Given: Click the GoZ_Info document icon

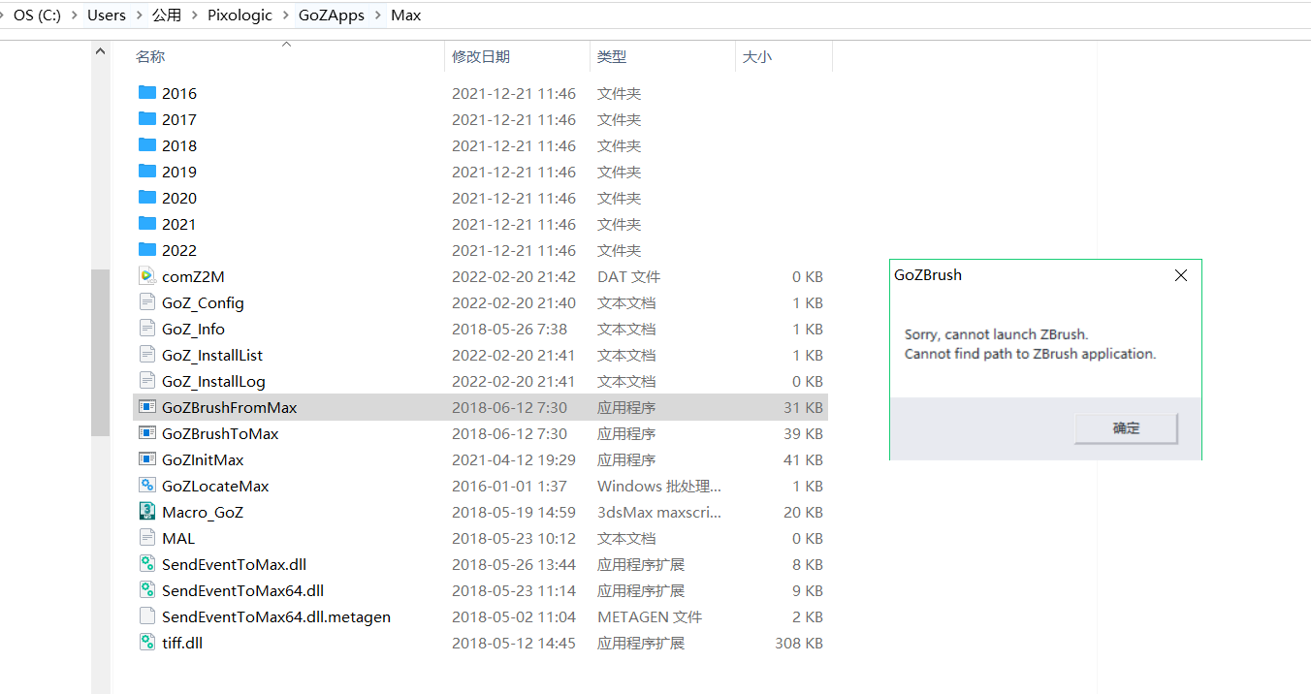Looking at the screenshot, I should coord(147,329).
